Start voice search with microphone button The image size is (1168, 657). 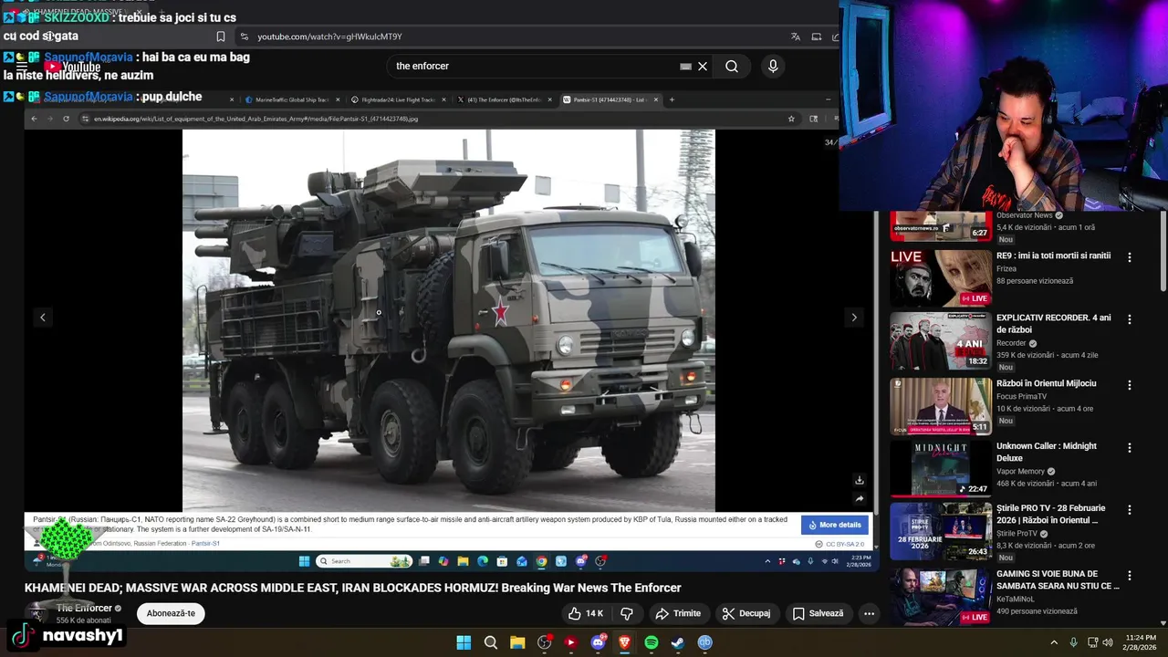coord(773,67)
